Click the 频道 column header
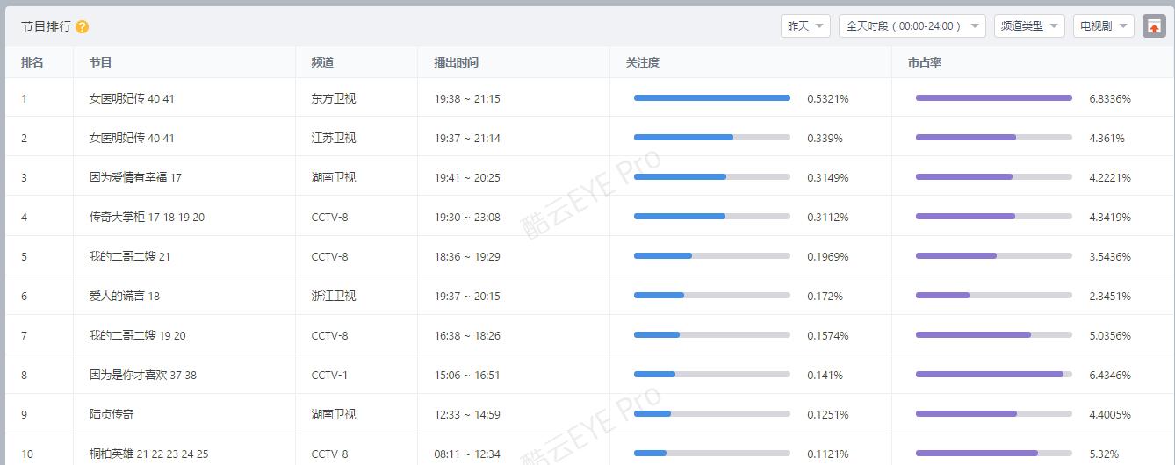The height and width of the screenshot is (465, 1175). (322, 62)
